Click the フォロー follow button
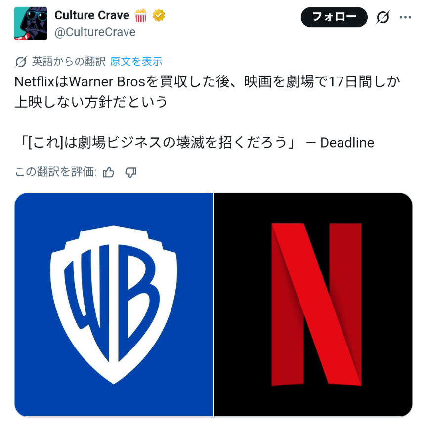Image resolution: width=427 pixels, height=424 pixels. [x=334, y=17]
